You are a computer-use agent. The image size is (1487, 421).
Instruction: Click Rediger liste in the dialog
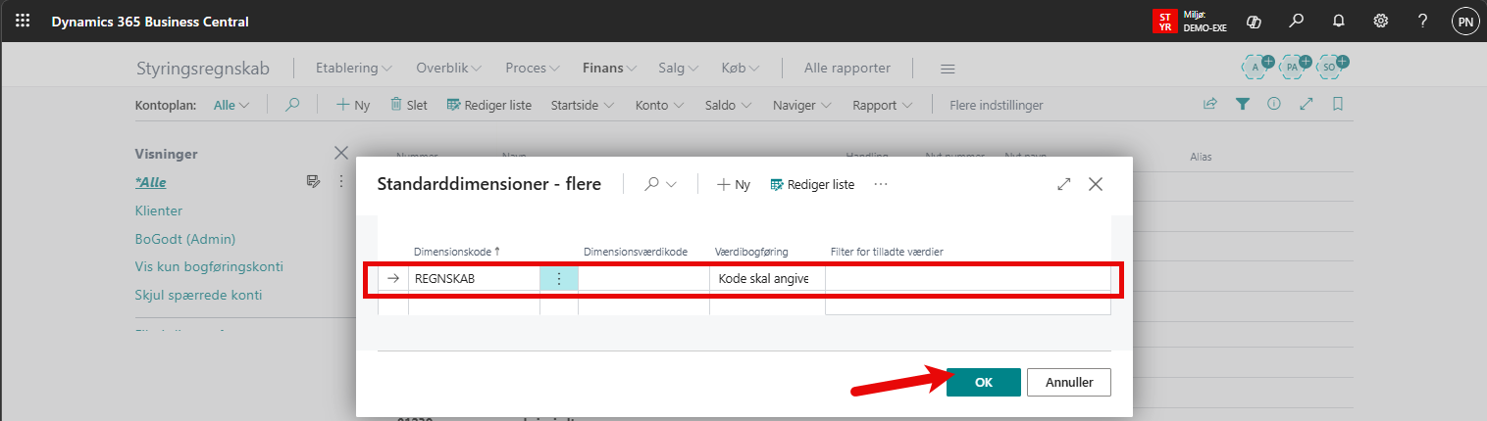(812, 184)
